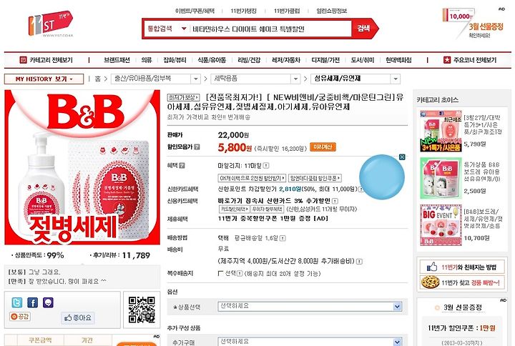Click the 쿠폰금액 tab header

[x=40, y=340]
